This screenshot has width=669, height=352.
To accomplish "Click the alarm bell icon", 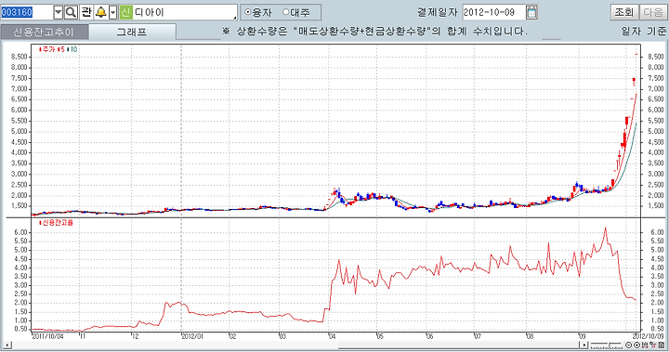I will pyautogui.click(x=101, y=12).
